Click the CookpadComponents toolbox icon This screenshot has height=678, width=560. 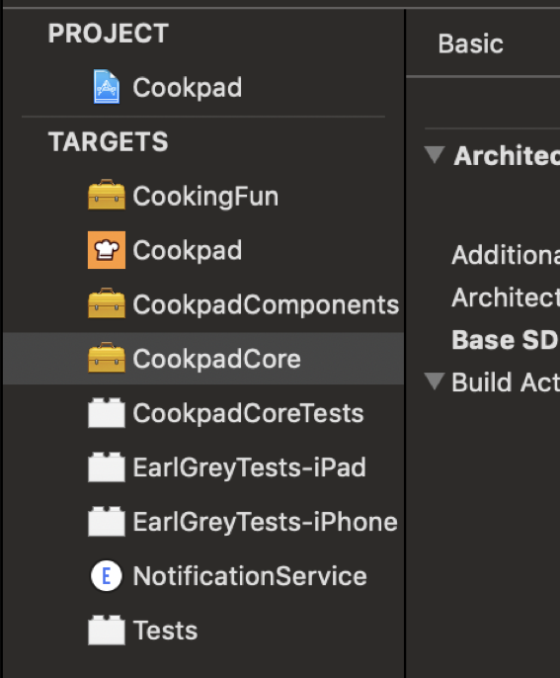click(107, 303)
